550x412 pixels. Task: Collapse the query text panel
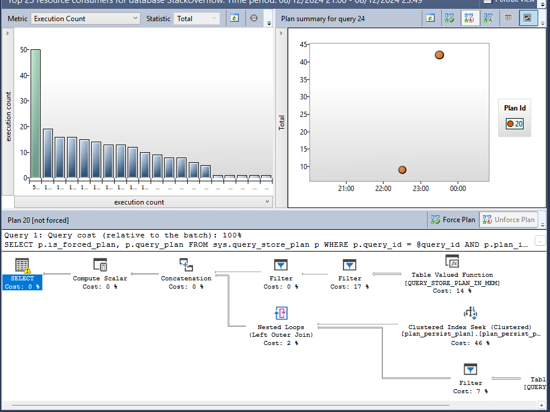pos(539,240)
